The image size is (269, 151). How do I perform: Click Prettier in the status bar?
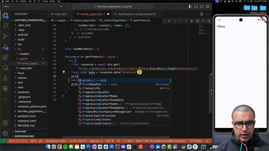tap(196, 141)
